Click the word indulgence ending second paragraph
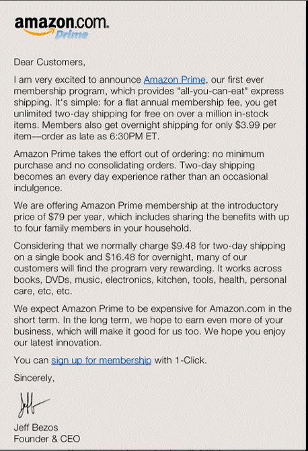 [x=38, y=188]
